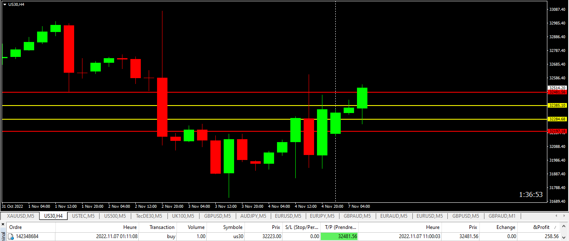Click the yellow 32385.10 price label
This screenshot has height=241, width=569.
pos(557,106)
